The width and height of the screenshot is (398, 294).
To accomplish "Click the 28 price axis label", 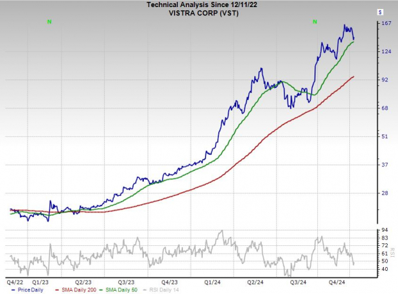I will click(x=385, y=193).
